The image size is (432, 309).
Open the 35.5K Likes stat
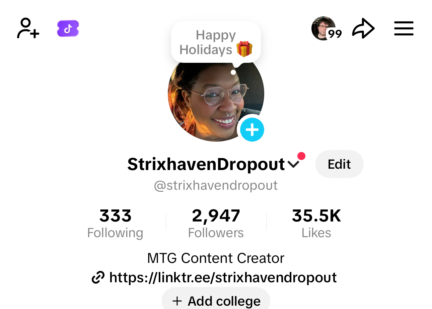(x=316, y=223)
